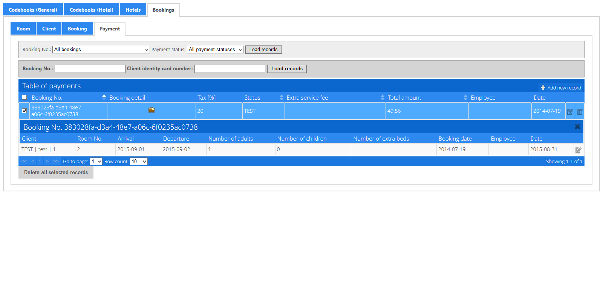The width and height of the screenshot is (603, 297).
Task: Open the Booking sub-tab
Action: pos(77,29)
